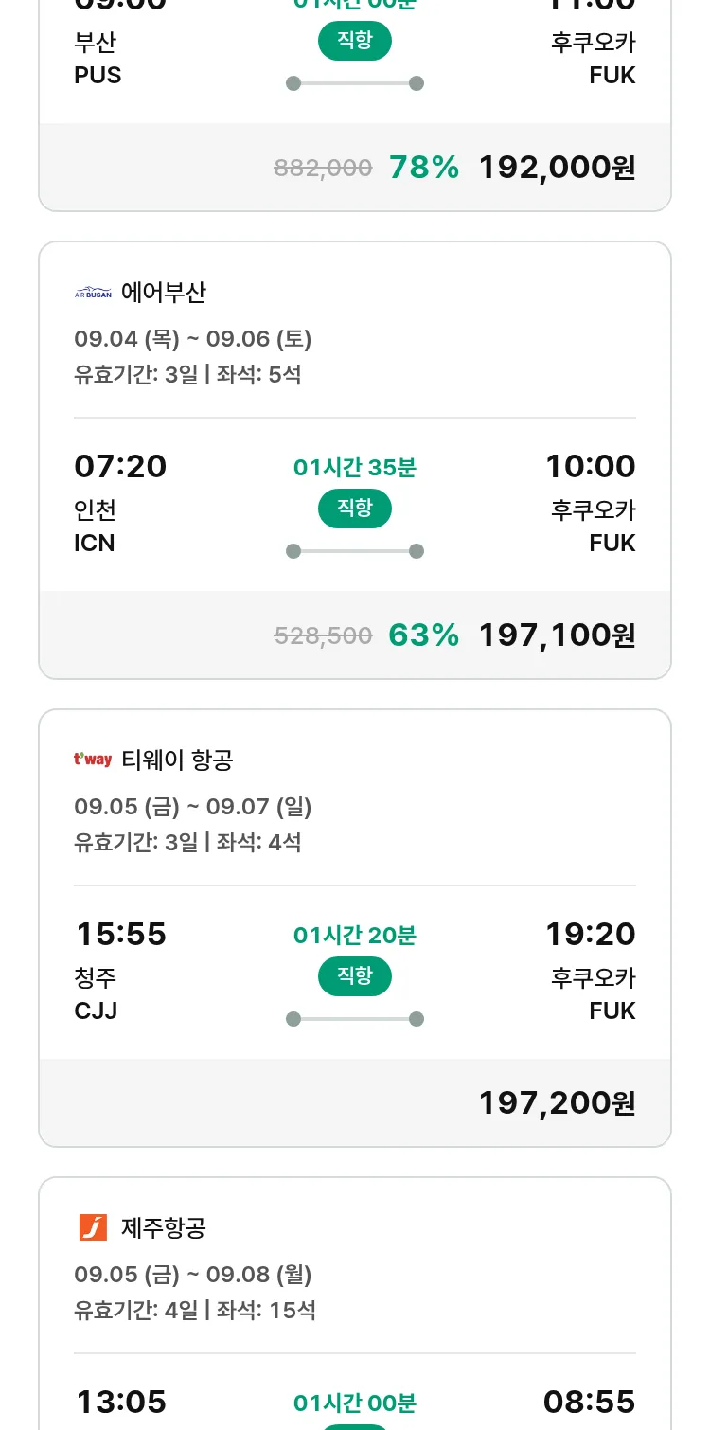The height and width of the screenshot is (1430, 710).
Task: Click the crossed-out 528,500 original price
Action: (323, 636)
